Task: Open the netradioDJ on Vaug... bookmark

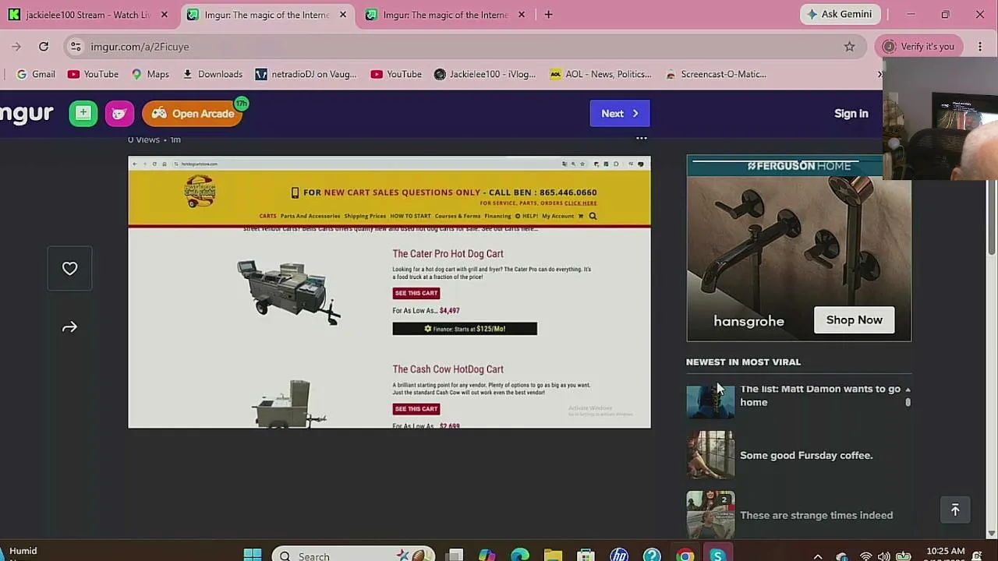Action: [306, 74]
